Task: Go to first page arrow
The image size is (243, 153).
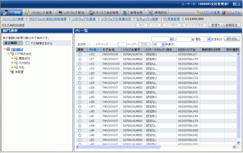Action: (89, 45)
